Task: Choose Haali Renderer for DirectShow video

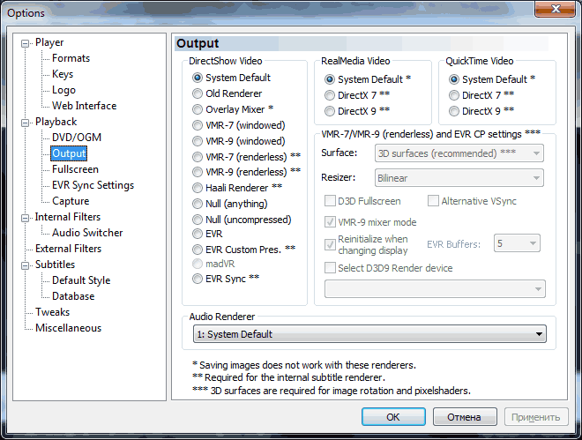Action: (x=198, y=188)
